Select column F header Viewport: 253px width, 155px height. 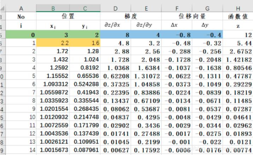click(x=177, y=8)
